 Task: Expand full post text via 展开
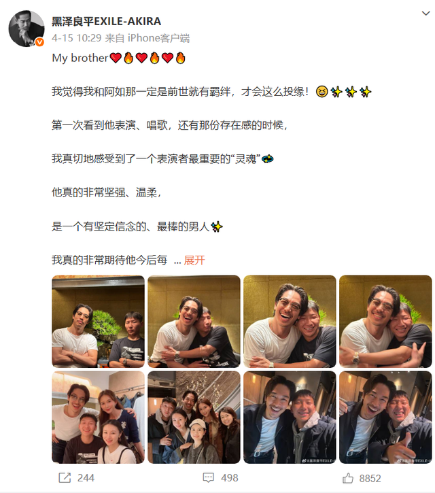click(x=194, y=260)
